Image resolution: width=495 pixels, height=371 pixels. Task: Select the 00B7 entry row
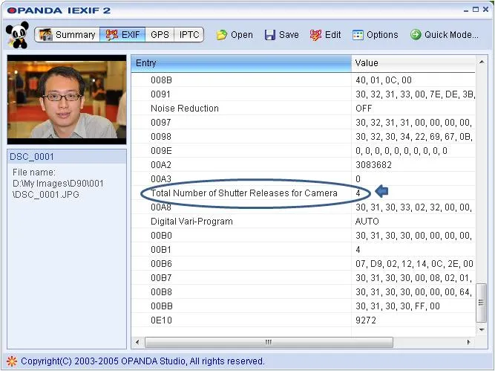click(x=303, y=278)
